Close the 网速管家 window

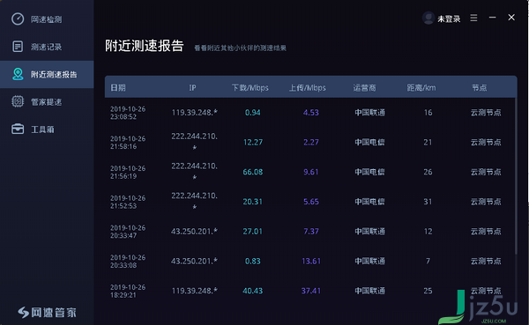pyautogui.click(x=511, y=18)
